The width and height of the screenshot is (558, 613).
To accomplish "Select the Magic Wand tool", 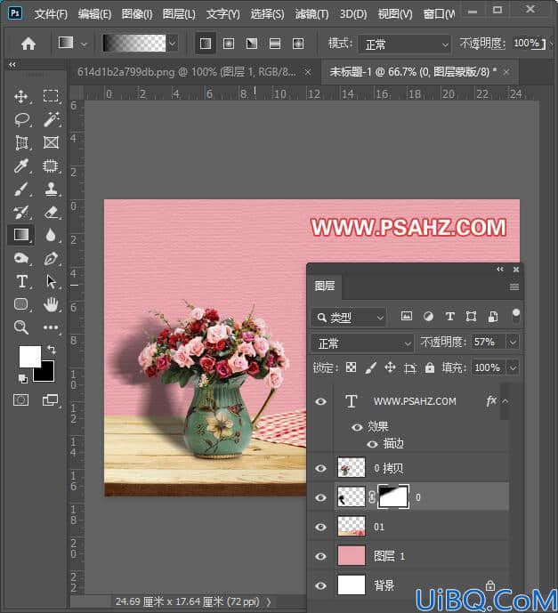I will point(52,119).
